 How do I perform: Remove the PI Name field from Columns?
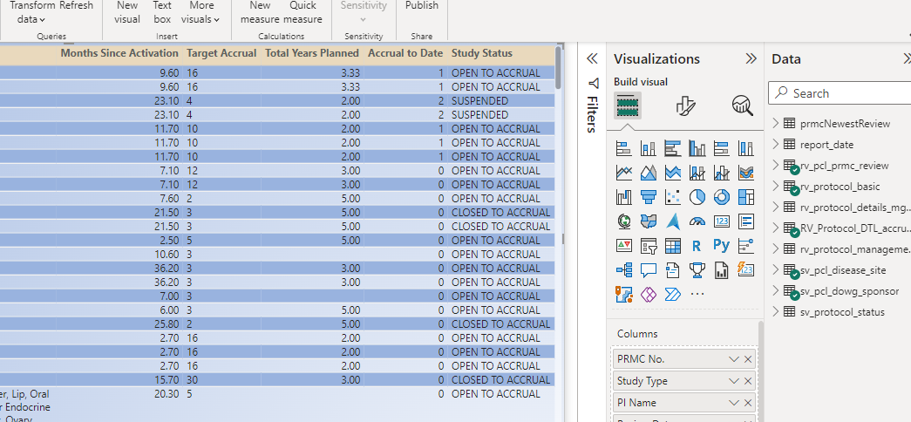pyautogui.click(x=748, y=403)
